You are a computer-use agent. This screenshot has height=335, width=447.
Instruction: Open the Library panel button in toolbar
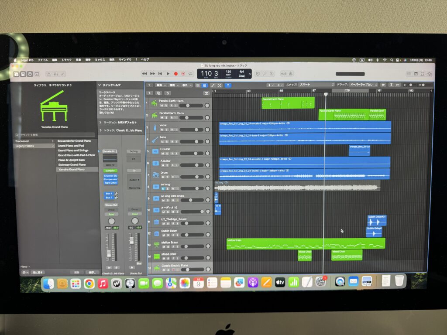[16, 74]
